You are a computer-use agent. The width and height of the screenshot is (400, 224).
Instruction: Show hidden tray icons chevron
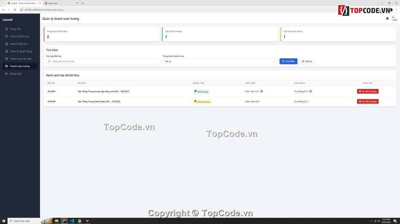point(371,221)
